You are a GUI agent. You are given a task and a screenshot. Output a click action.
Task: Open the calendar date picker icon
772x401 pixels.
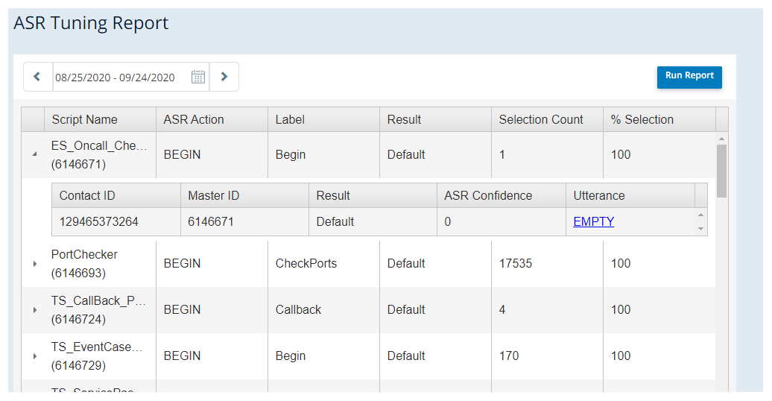click(x=198, y=77)
